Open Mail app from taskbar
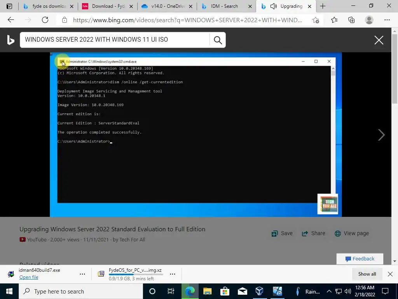Screen dimensions: 398x299 click(x=242, y=291)
